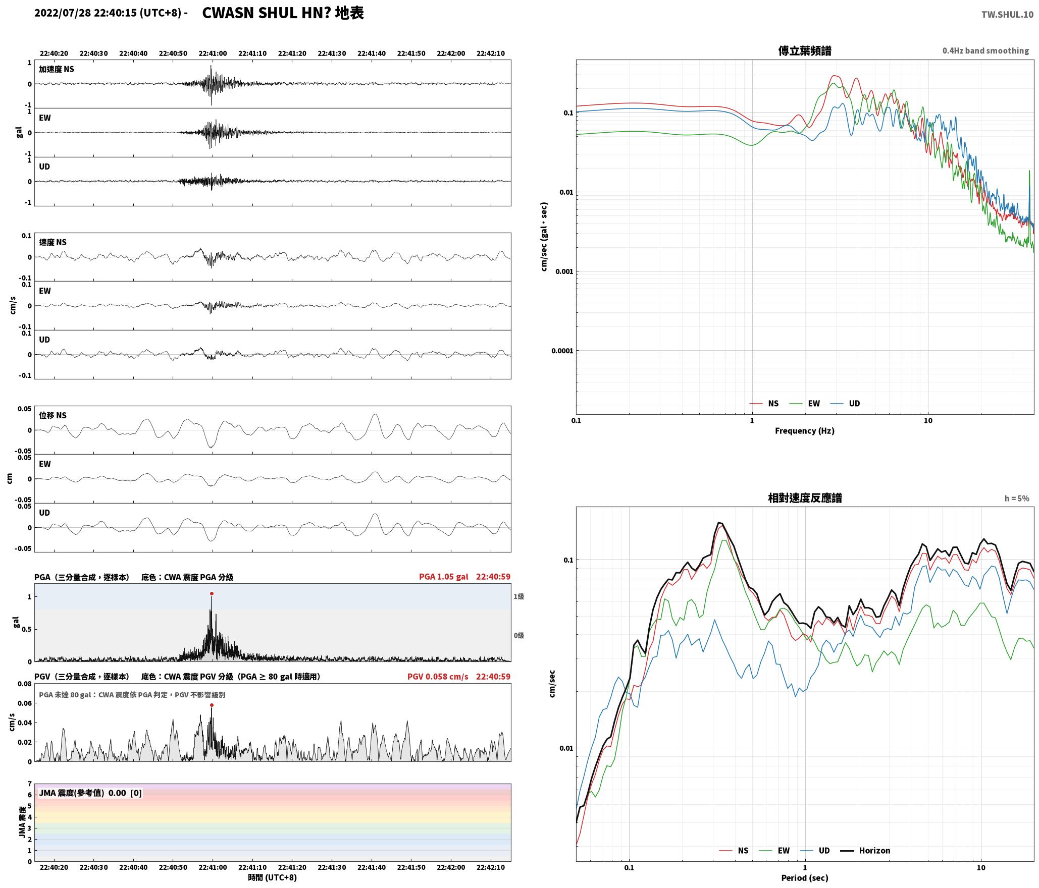The width and height of the screenshot is (1039, 888).
Task: Click the 加速度 NS panel label
Action: (x=57, y=69)
